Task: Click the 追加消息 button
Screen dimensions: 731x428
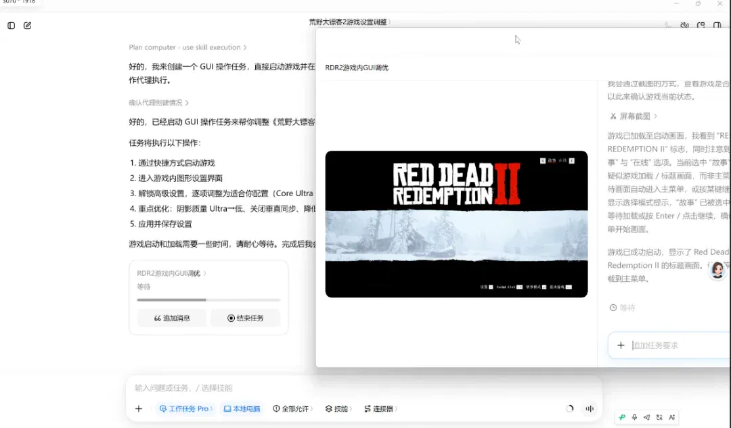Action: (172, 318)
